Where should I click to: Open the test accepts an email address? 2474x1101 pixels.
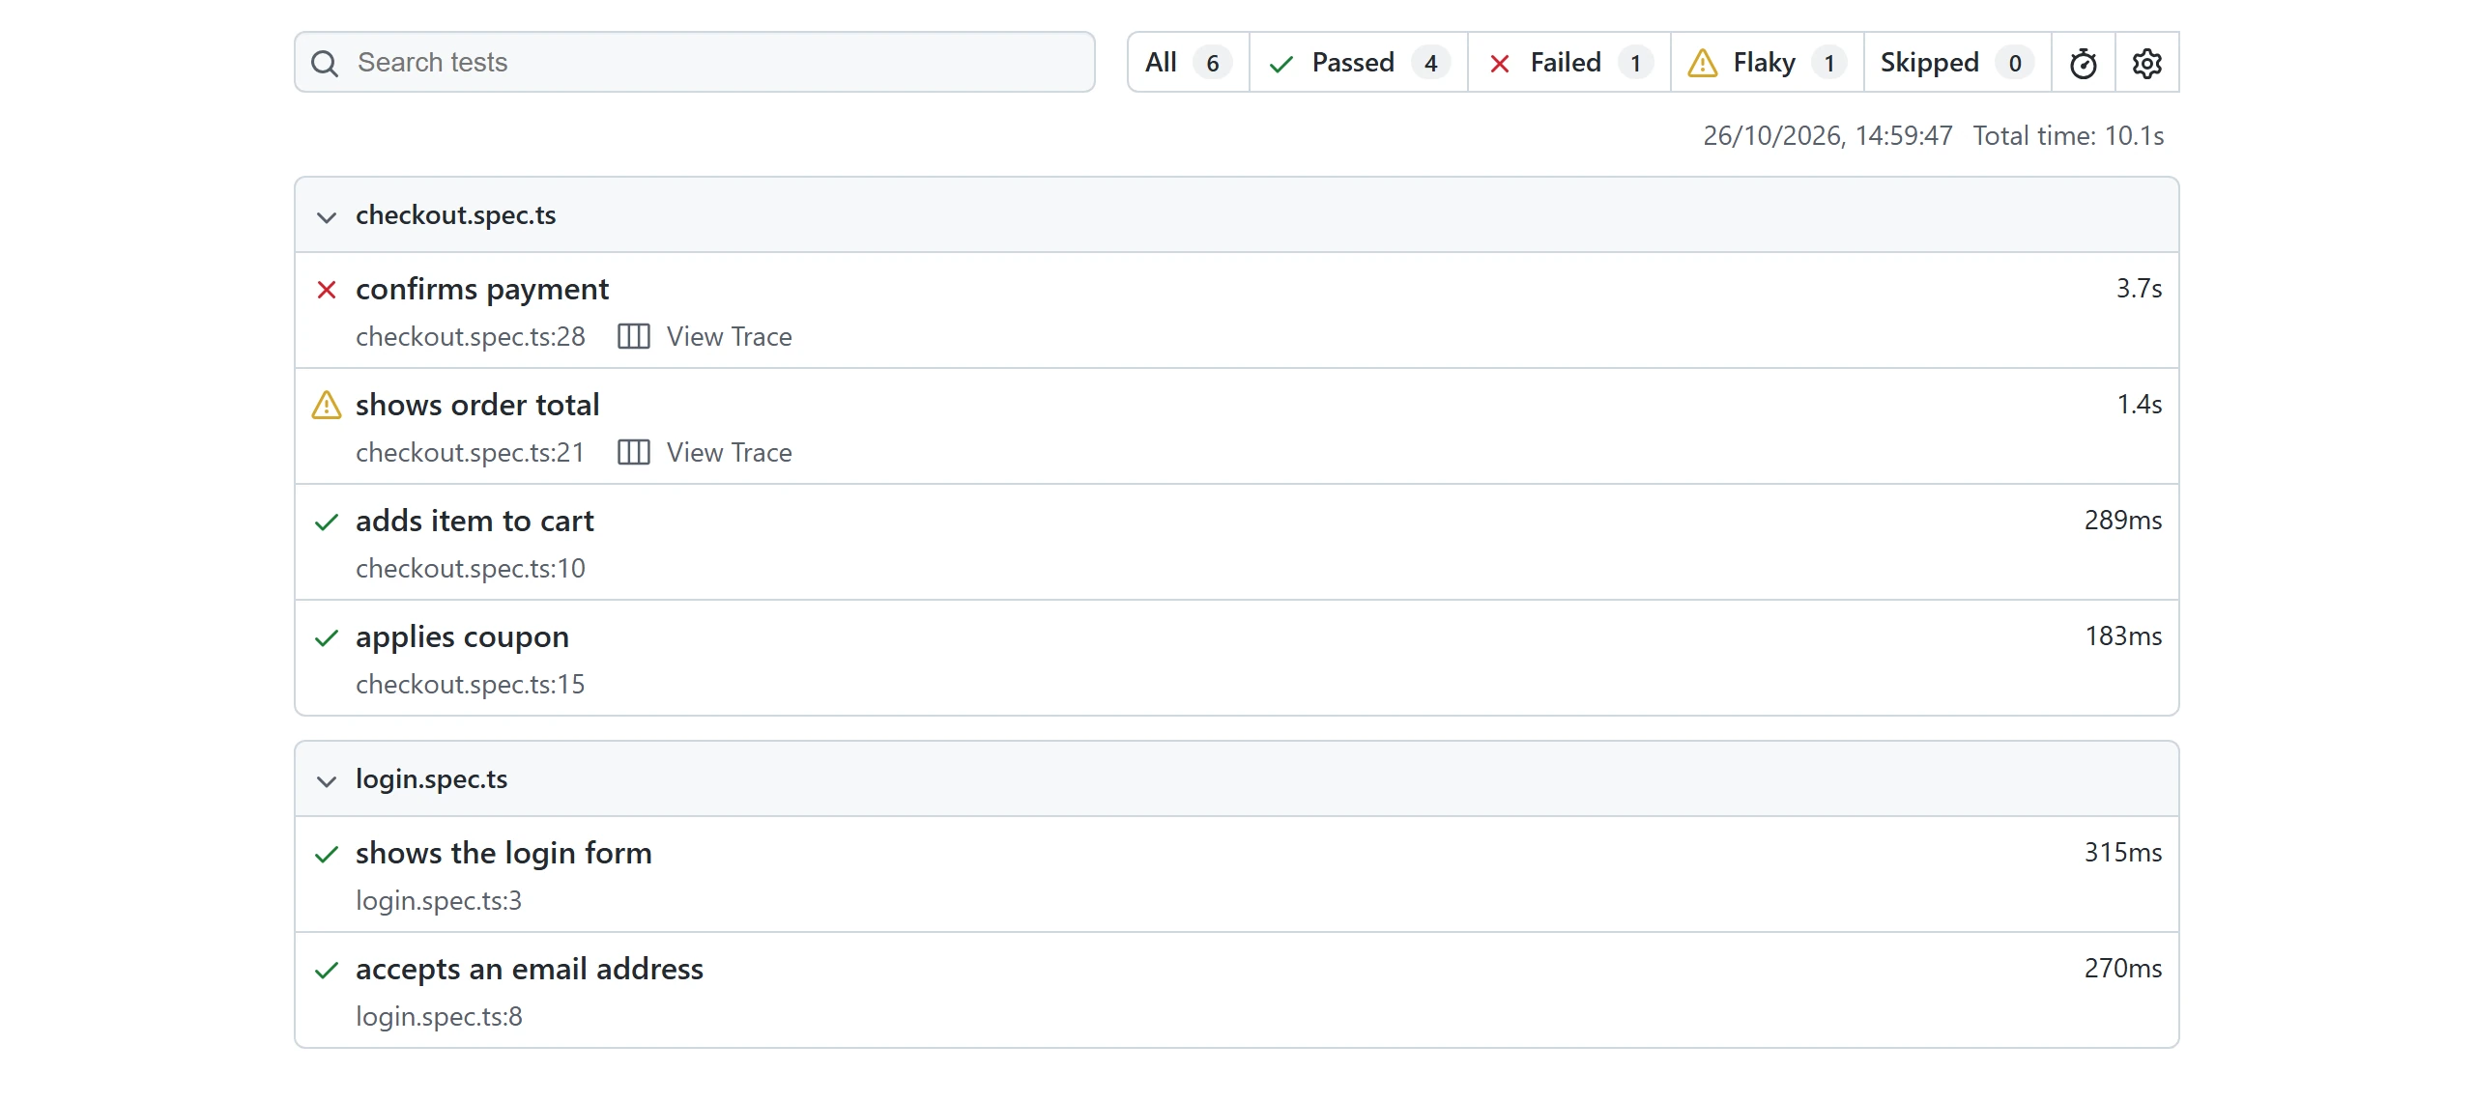click(x=530, y=969)
